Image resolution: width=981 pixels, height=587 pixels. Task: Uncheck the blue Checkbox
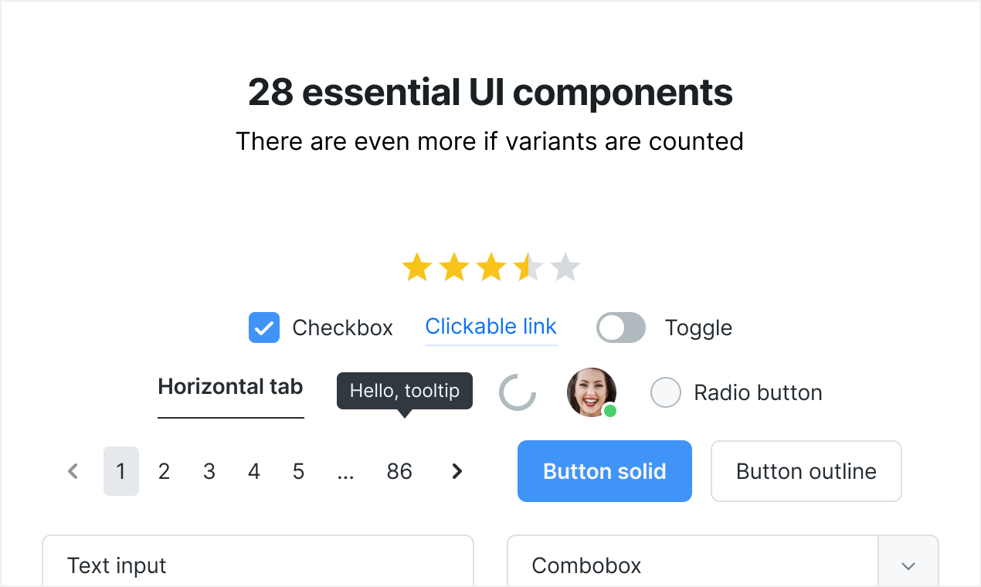(264, 327)
